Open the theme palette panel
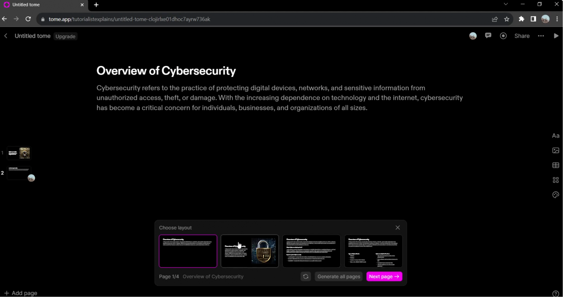This screenshot has width=563, height=297. coord(555,195)
